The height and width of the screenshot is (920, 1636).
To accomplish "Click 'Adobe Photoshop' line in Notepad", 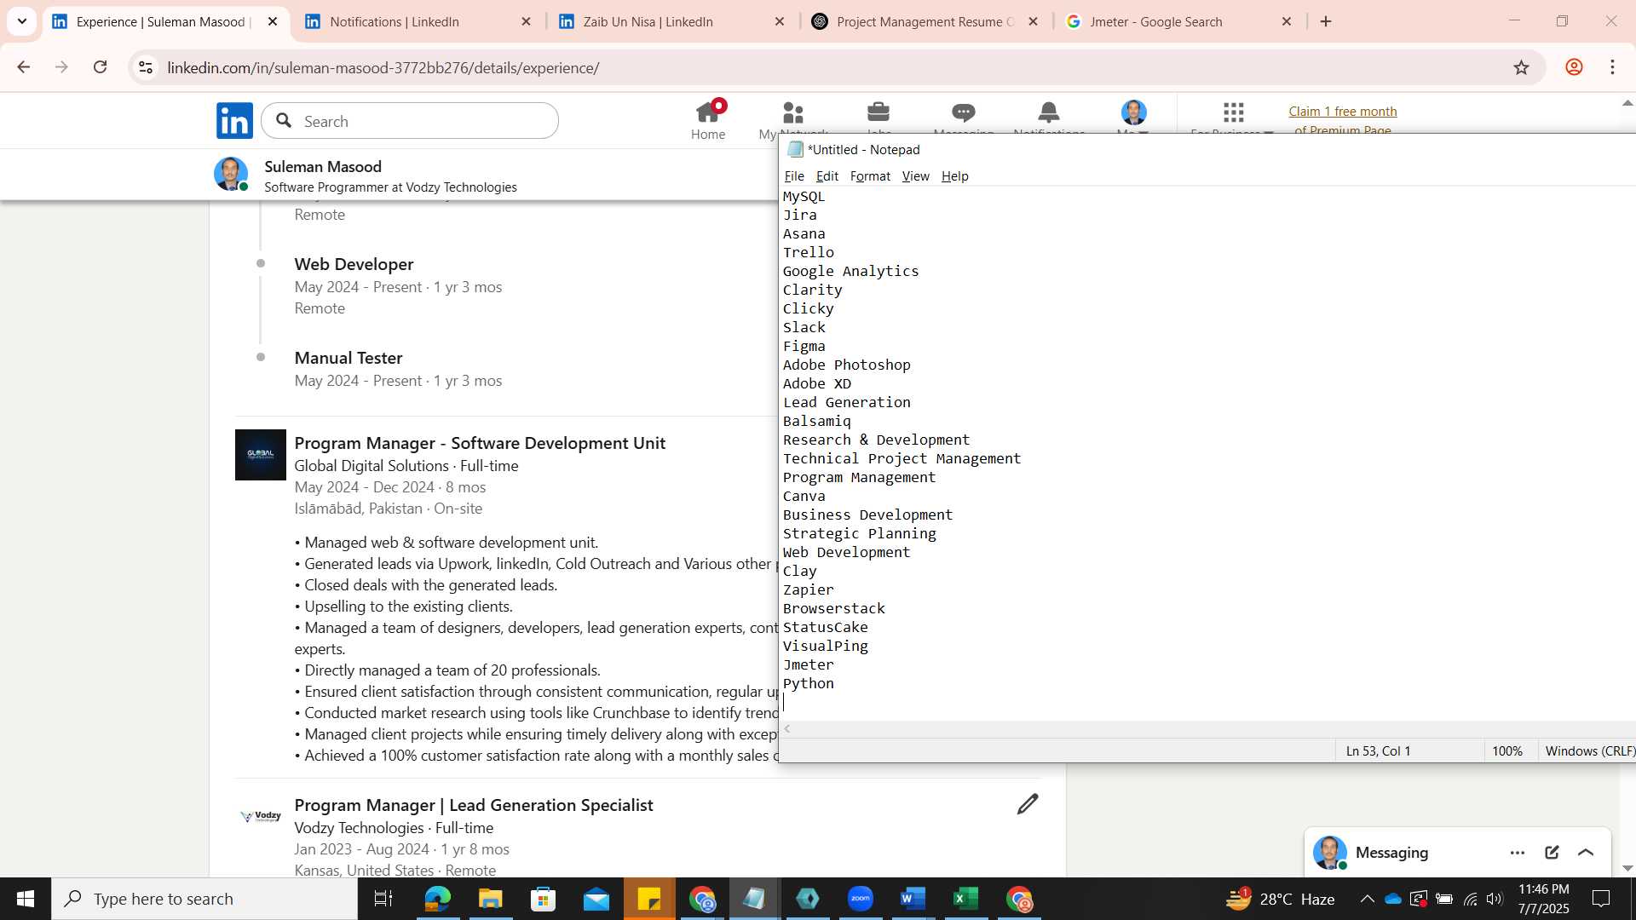I will [x=847, y=365].
